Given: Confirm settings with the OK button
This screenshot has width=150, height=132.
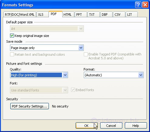Looking at the screenshot, I should pos(87,126).
